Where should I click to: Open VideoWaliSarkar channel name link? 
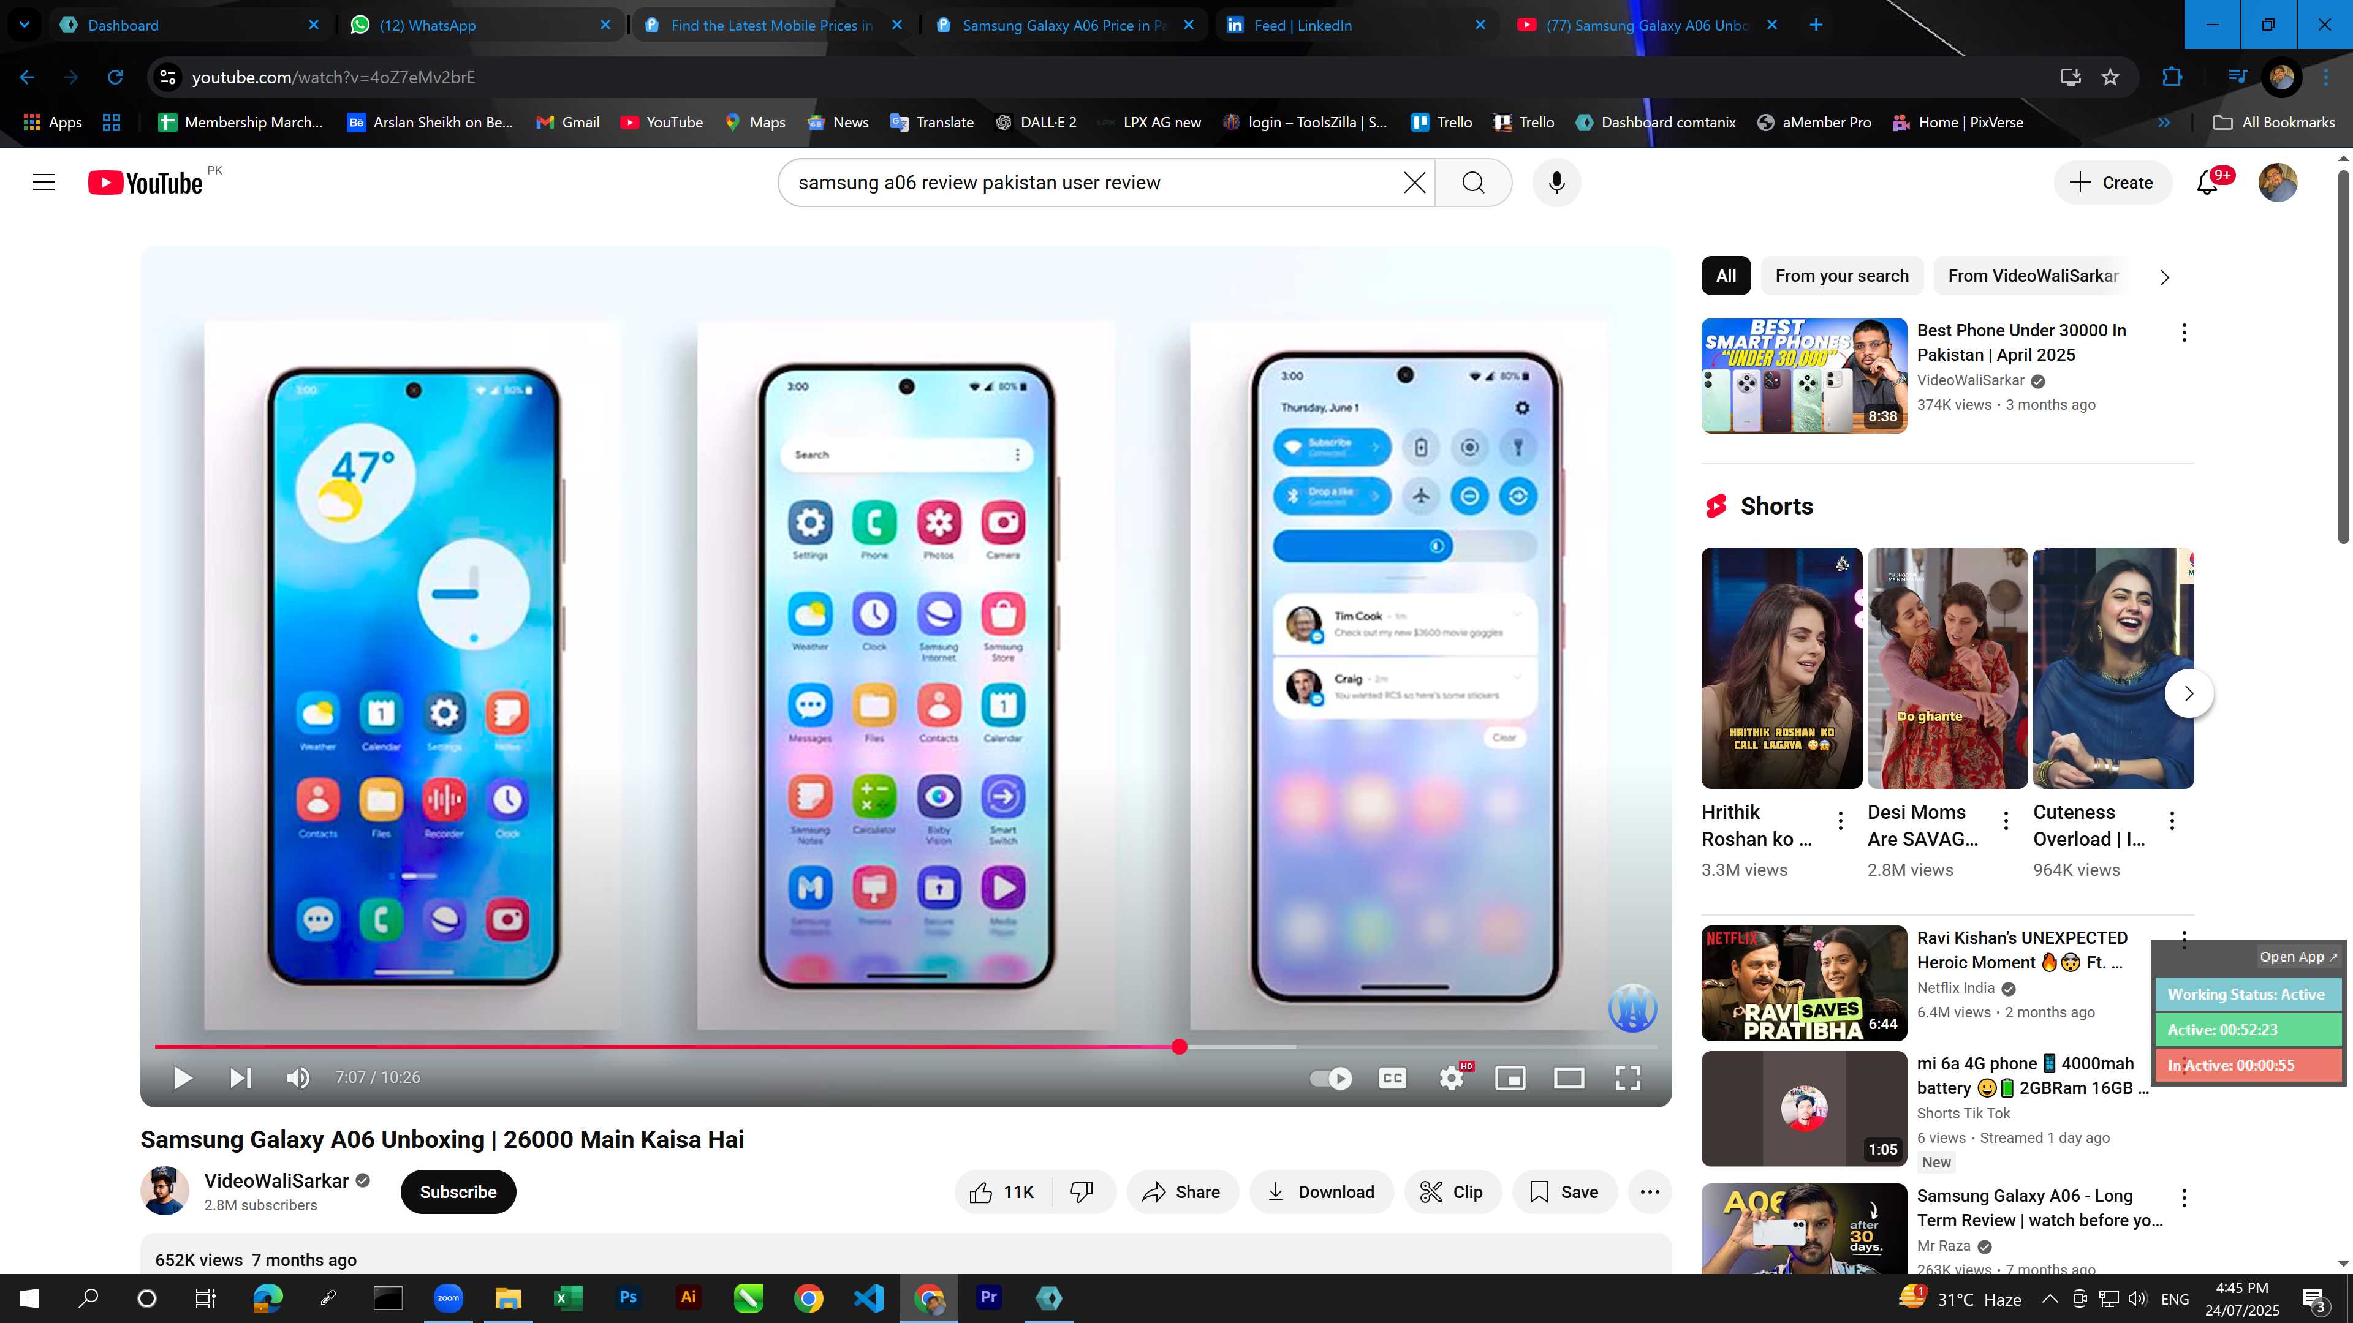tap(276, 1180)
